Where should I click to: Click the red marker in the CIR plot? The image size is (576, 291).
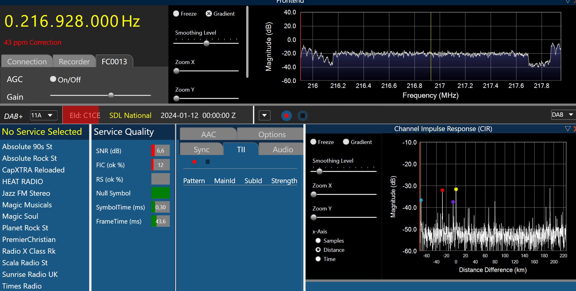point(442,190)
